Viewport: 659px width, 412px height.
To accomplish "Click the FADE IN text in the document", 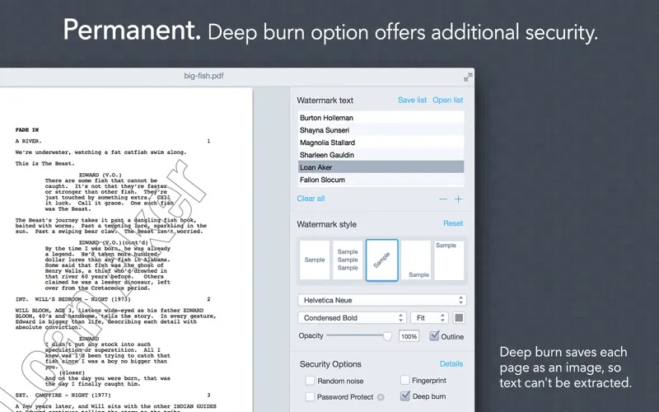I will pyautogui.click(x=27, y=130).
